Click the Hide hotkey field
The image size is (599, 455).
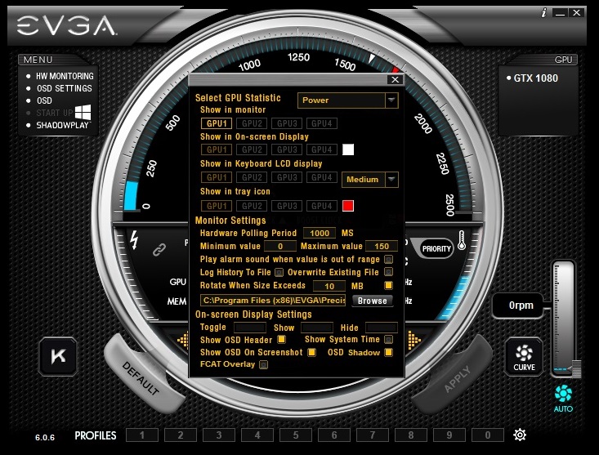[382, 328]
